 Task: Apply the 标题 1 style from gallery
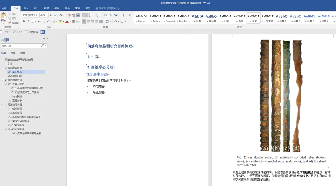(x=282, y=18)
